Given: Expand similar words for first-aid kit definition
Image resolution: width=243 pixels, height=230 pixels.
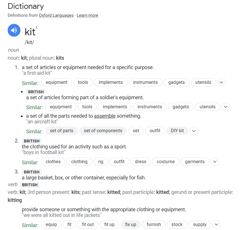Looking at the screenshot, I should (221, 82).
